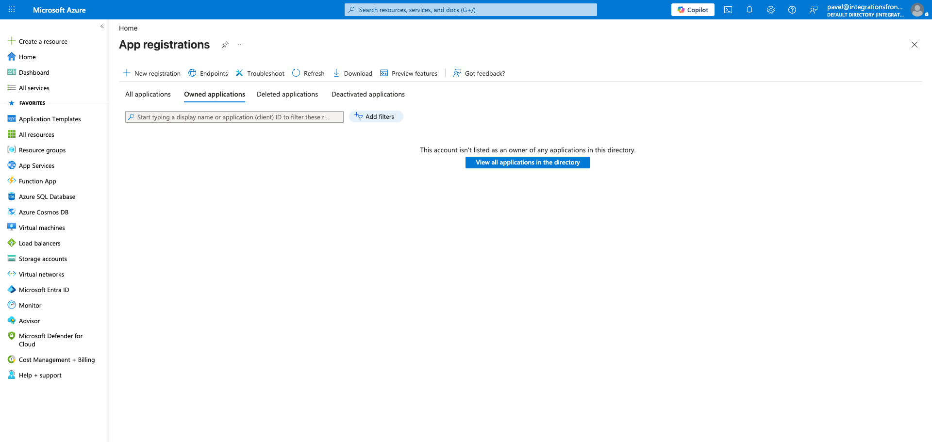
Task: Click the pavel@integrationsfron account name
Action: (x=865, y=7)
